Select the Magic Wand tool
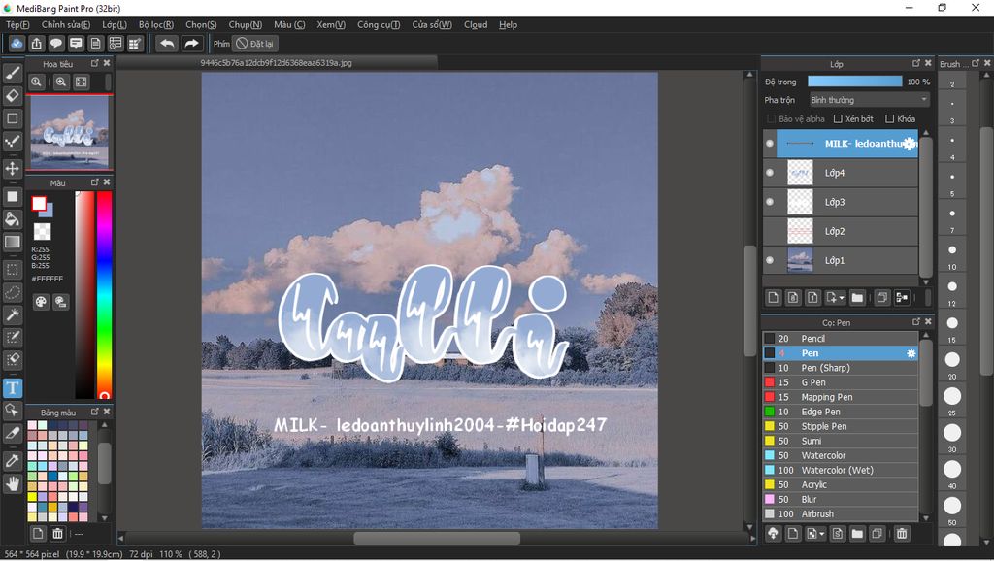The image size is (994, 561). (12, 314)
